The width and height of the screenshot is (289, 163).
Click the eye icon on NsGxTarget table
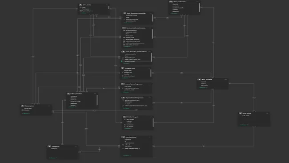(124, 117)
